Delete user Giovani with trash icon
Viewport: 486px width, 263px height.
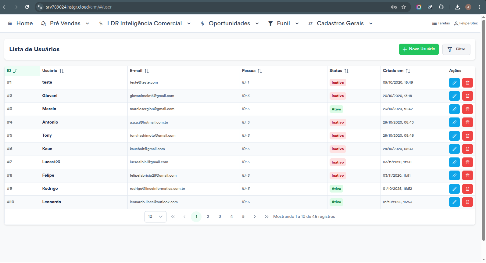(x=467, y=96)
